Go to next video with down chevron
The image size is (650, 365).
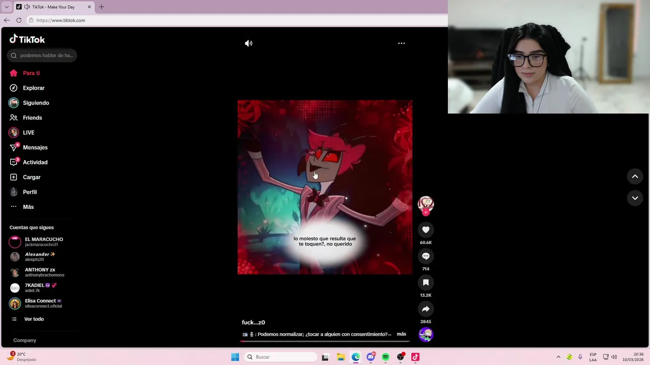(x=635, y=198)
